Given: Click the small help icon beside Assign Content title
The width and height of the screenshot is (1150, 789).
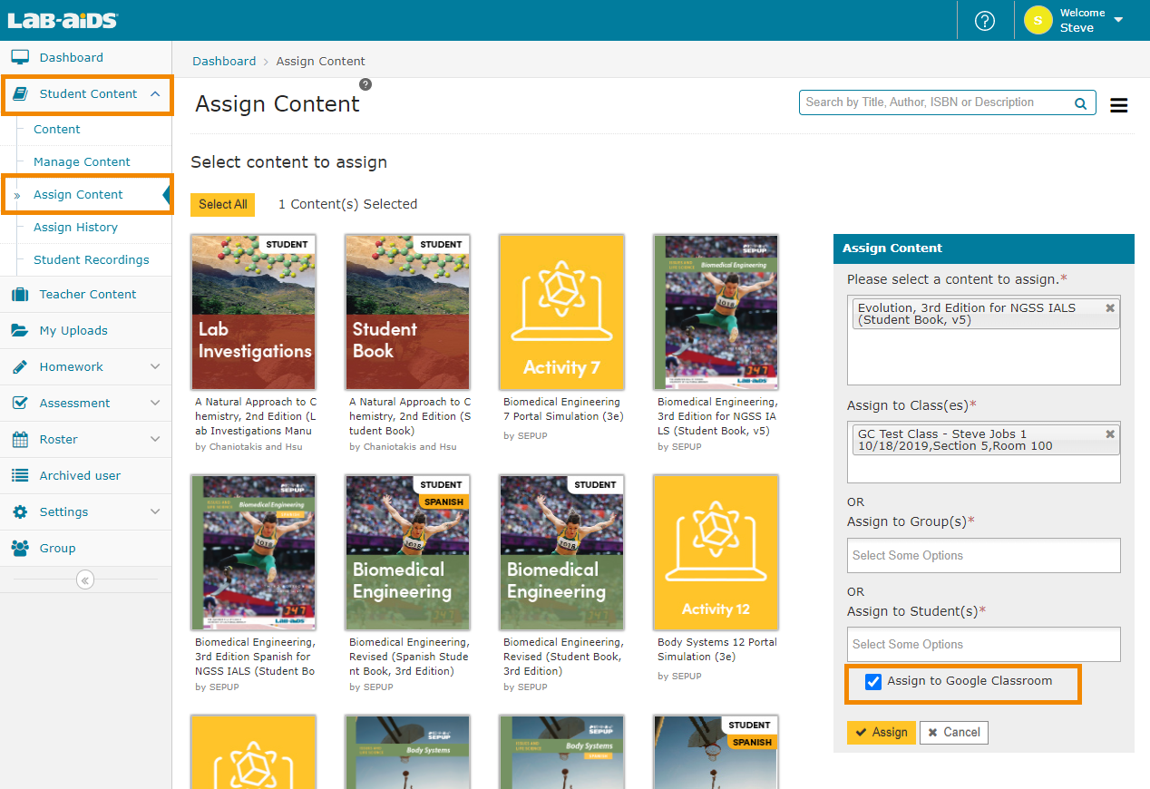Looking at the screenshot, I should (x=365, y=84).
